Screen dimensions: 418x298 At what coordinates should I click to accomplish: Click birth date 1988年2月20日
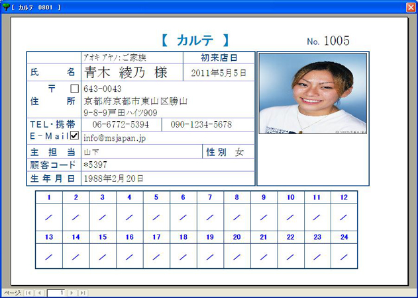pos(113,178)
